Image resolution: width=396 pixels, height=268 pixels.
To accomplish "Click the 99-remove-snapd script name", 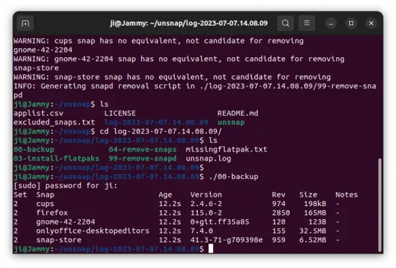I will 143,159.
